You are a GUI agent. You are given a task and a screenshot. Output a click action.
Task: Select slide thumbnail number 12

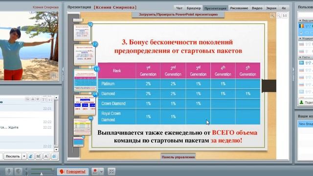pyautogui.click(x=85, y=55)
